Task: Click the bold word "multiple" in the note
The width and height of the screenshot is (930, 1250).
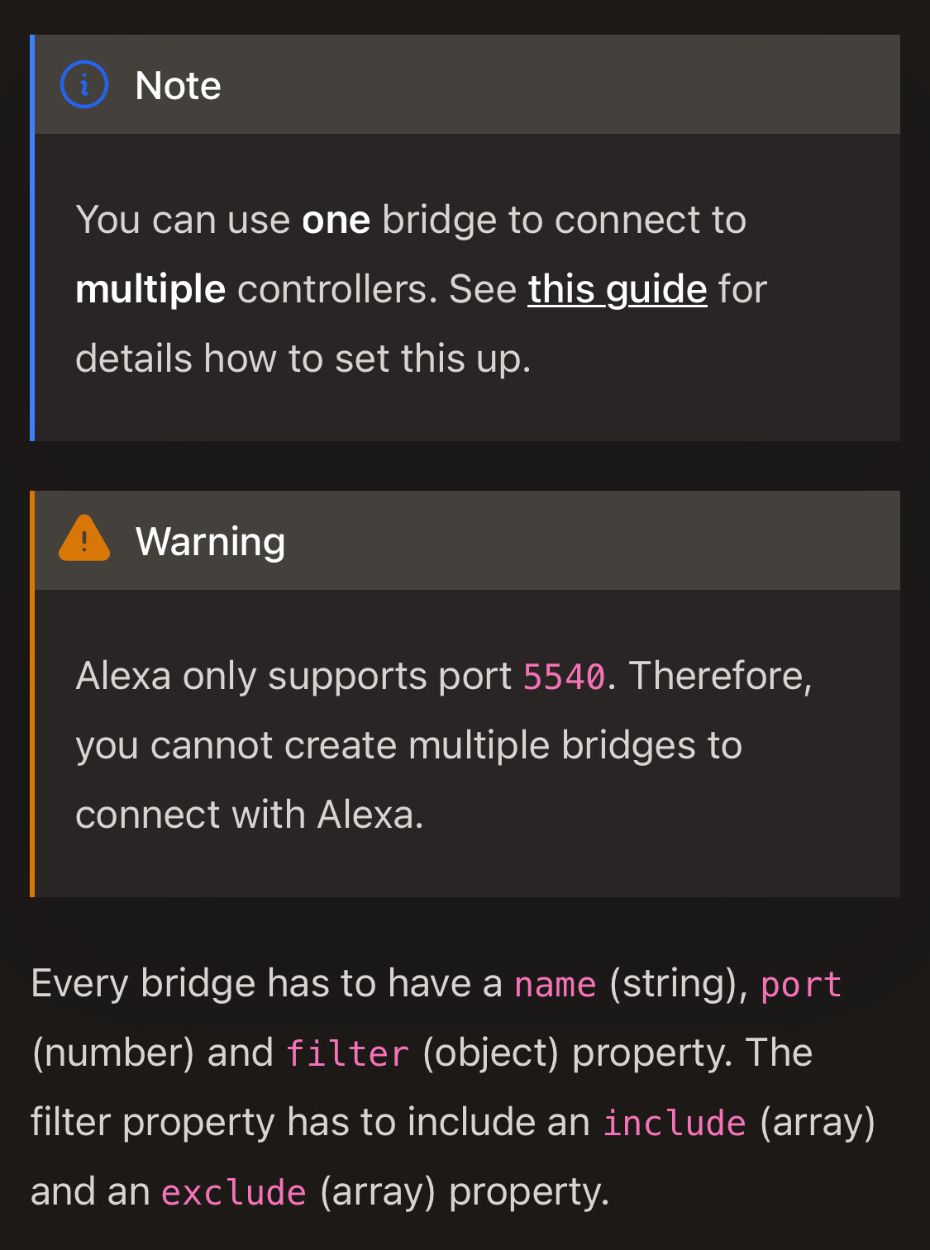Action: coord(150,290)
